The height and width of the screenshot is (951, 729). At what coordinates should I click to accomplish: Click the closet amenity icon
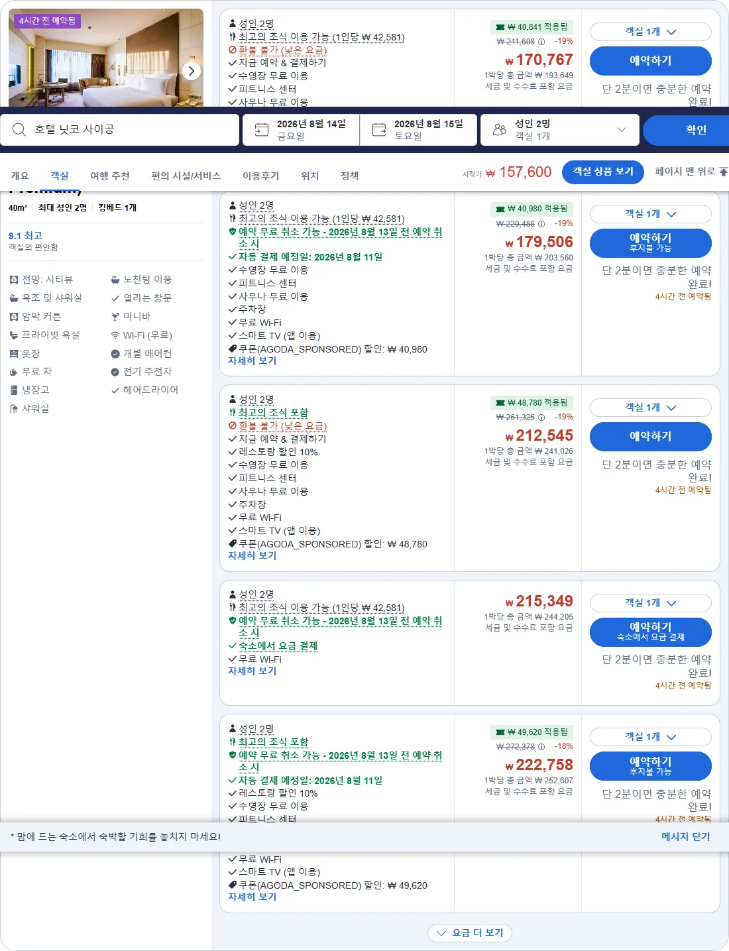(x=14, y=354)
